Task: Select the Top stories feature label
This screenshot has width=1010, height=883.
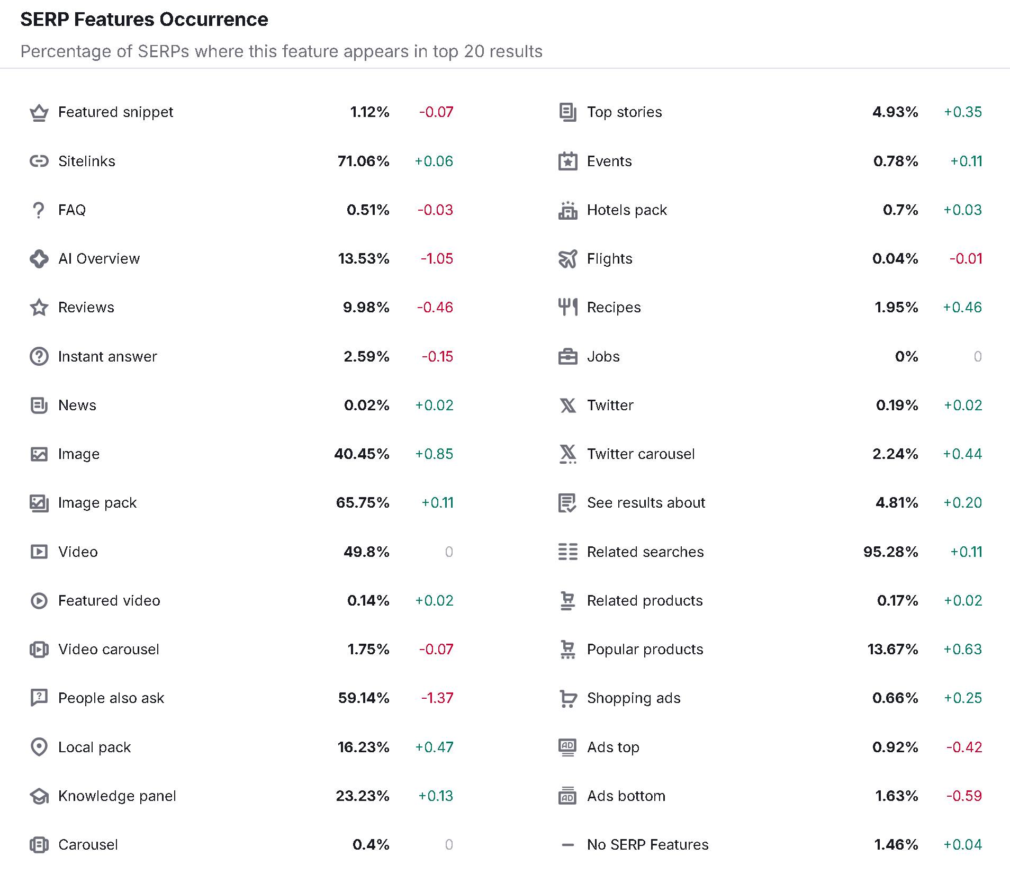Action: click(625, 112)
